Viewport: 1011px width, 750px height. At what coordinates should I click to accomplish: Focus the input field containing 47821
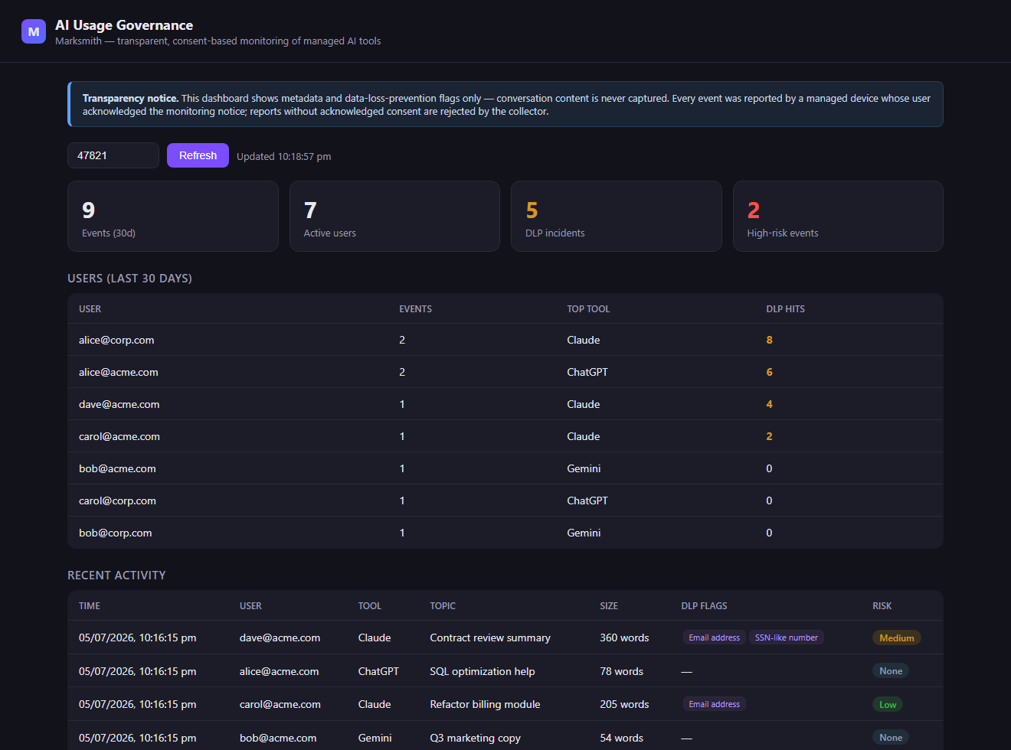point(113,155)
